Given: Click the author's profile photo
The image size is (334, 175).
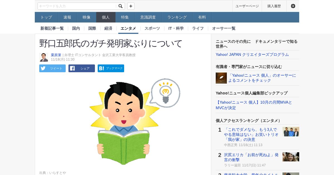Looking at the screenshot, I should (x=44, y=57).
